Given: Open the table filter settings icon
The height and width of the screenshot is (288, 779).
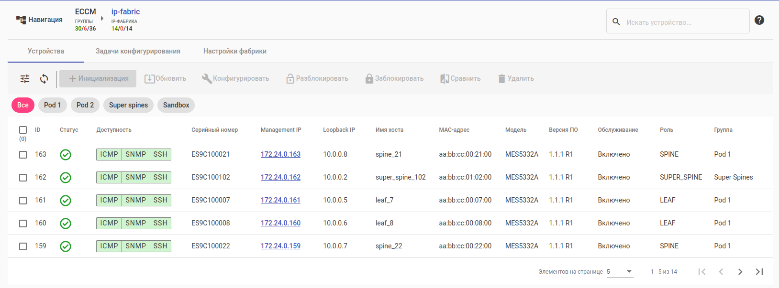Looking at the screenshot, I should click(25, 79).
